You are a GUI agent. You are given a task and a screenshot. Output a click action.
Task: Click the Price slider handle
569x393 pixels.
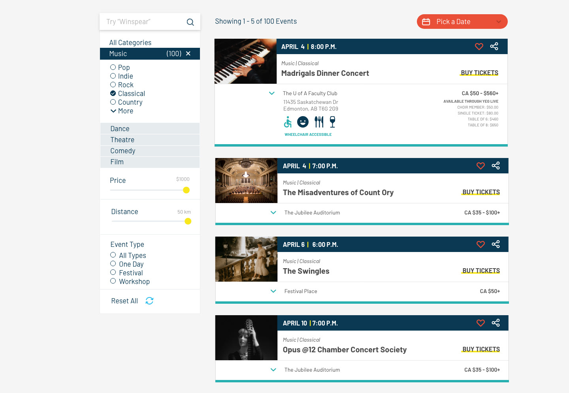[186, 190]
